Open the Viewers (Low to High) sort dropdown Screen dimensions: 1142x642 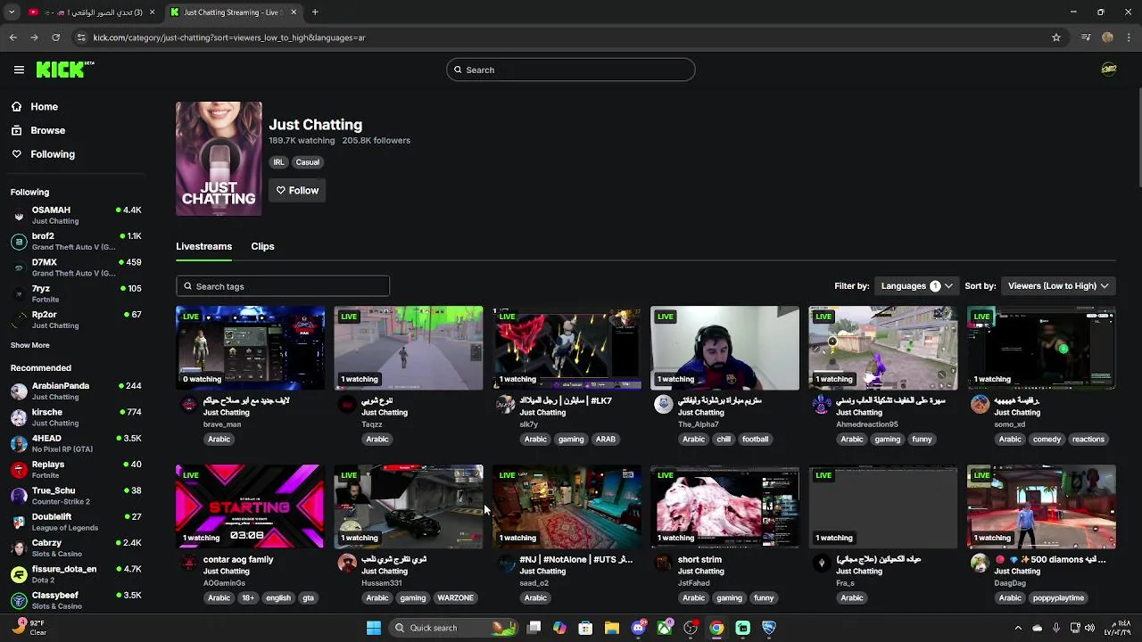(x=1058, y=285)
